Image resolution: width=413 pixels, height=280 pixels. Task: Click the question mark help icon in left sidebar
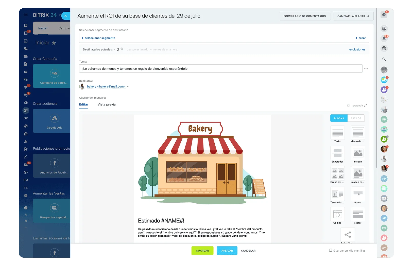(x=26, y=208)
